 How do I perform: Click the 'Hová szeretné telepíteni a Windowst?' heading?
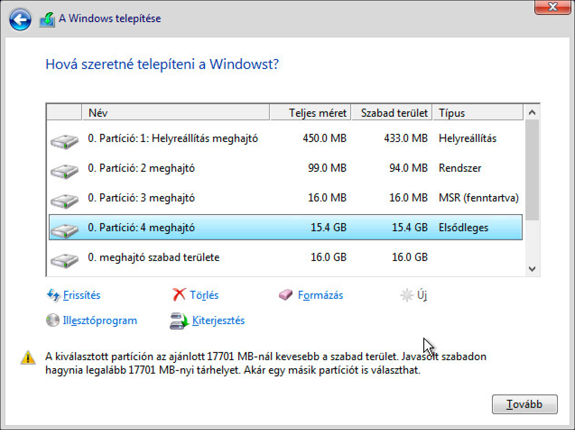click(162, 64)
